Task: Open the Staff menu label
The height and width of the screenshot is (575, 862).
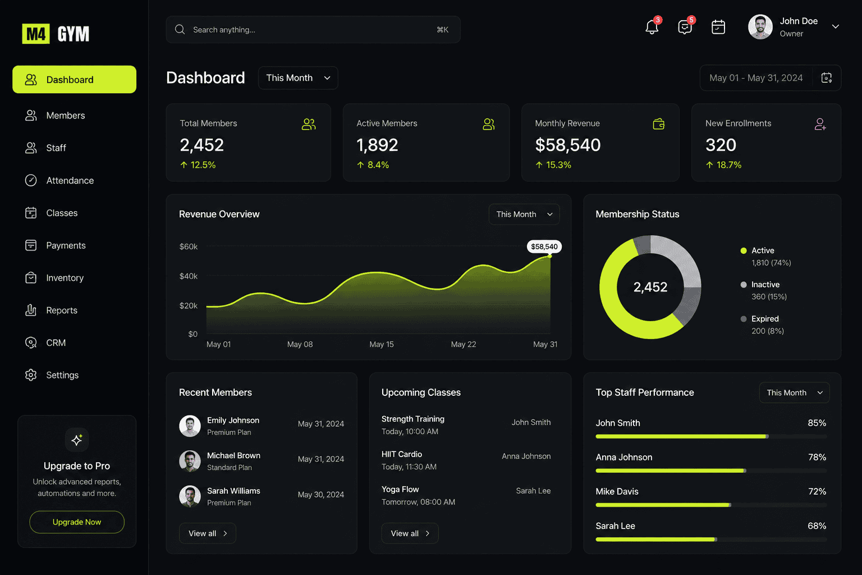Action: pyautogui.click(x=56, y=148)
